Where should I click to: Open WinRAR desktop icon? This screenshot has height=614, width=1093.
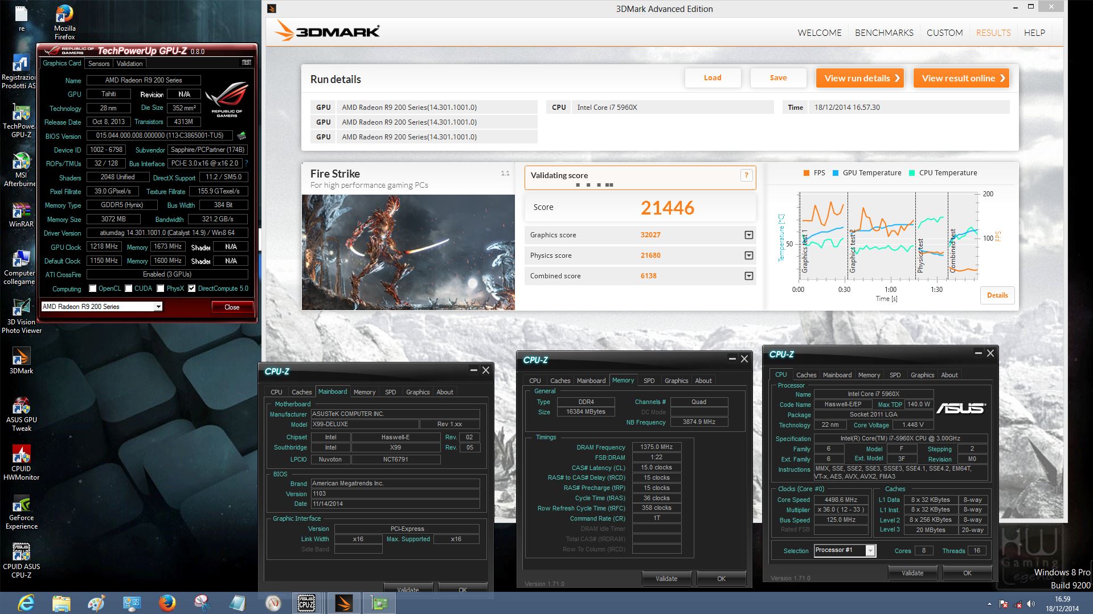(21, 215)
